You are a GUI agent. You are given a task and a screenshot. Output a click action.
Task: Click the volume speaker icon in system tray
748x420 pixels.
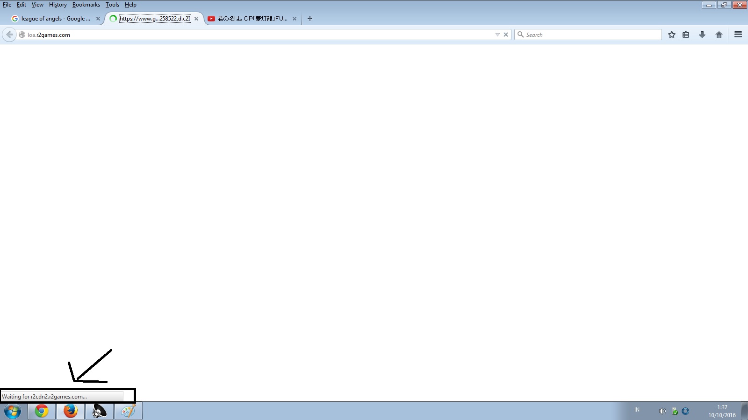click(x=662, y=411)
